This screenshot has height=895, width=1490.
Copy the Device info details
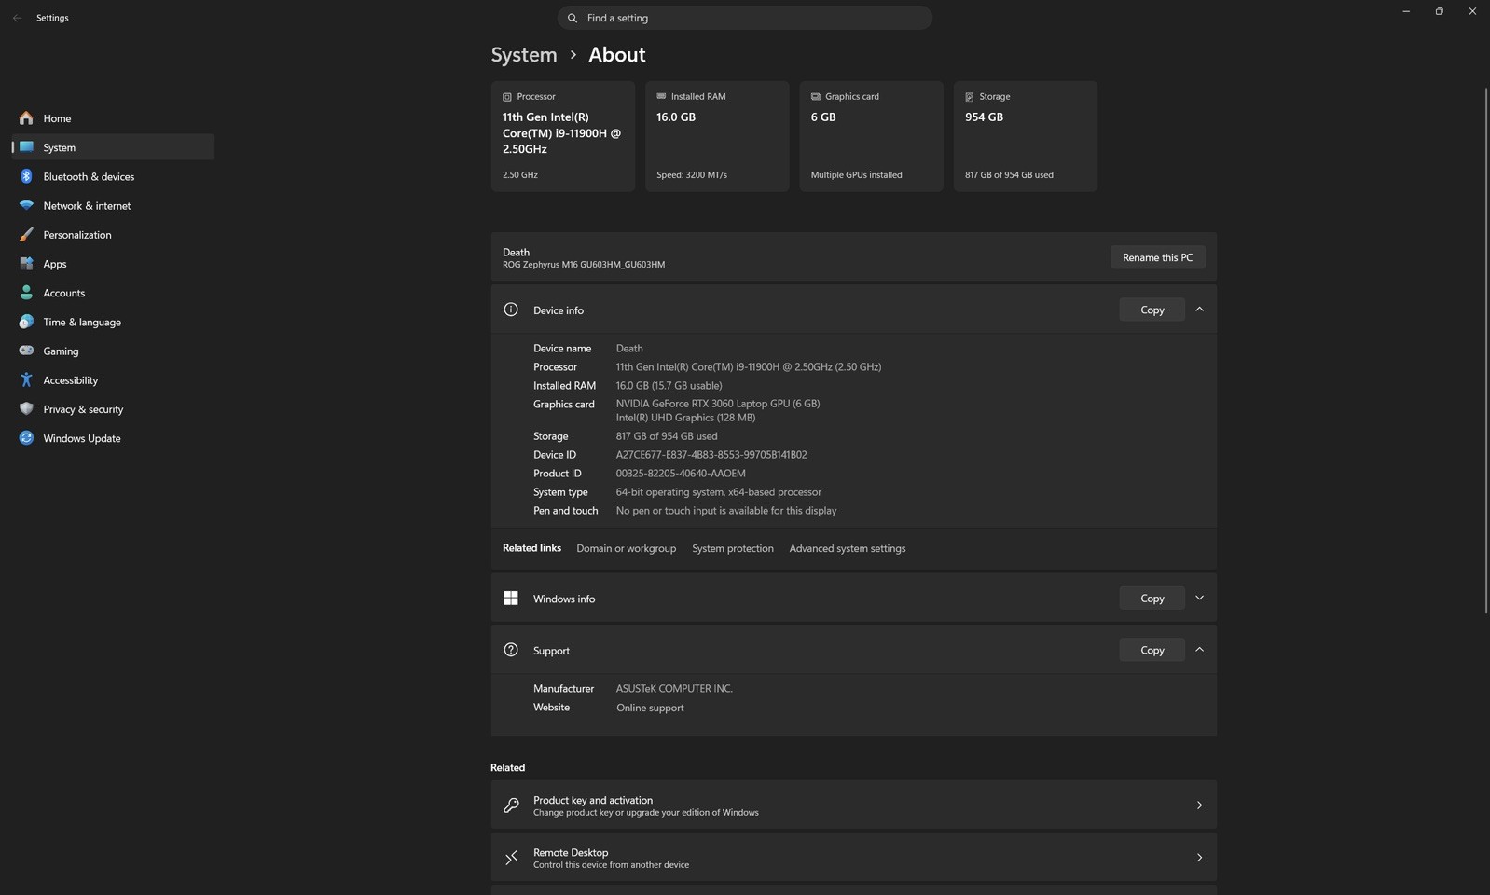[1152, 310]
